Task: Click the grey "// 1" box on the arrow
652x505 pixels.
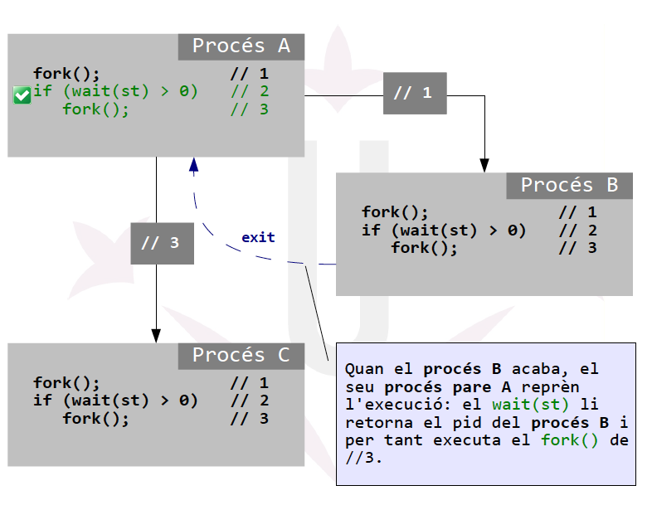Action: click(x=414, y=93)
